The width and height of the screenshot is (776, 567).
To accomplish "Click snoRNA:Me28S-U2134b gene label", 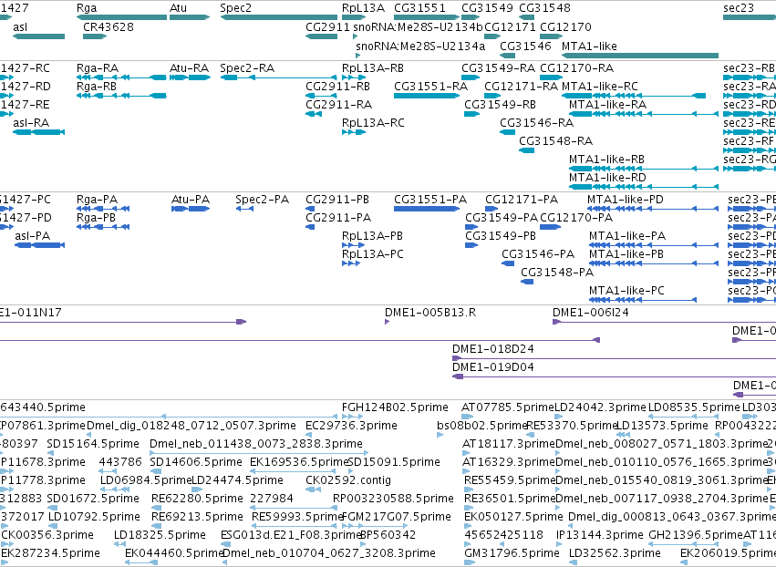I will (x=418, y=26).
